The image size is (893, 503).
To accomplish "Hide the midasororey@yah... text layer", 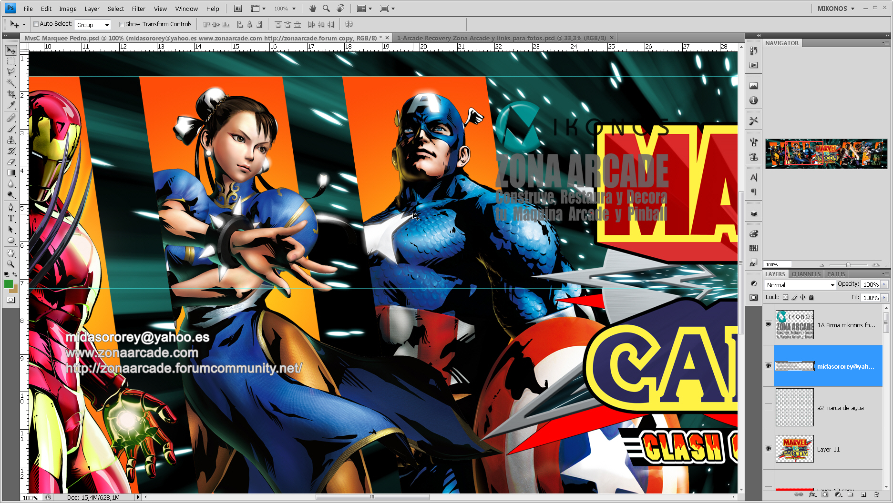I will (768, 366).
